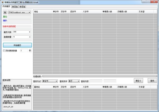The height and width of the screenshot is (112, 159).
Task: Click the 刷 refresh process button
Action: click(5, 12)
